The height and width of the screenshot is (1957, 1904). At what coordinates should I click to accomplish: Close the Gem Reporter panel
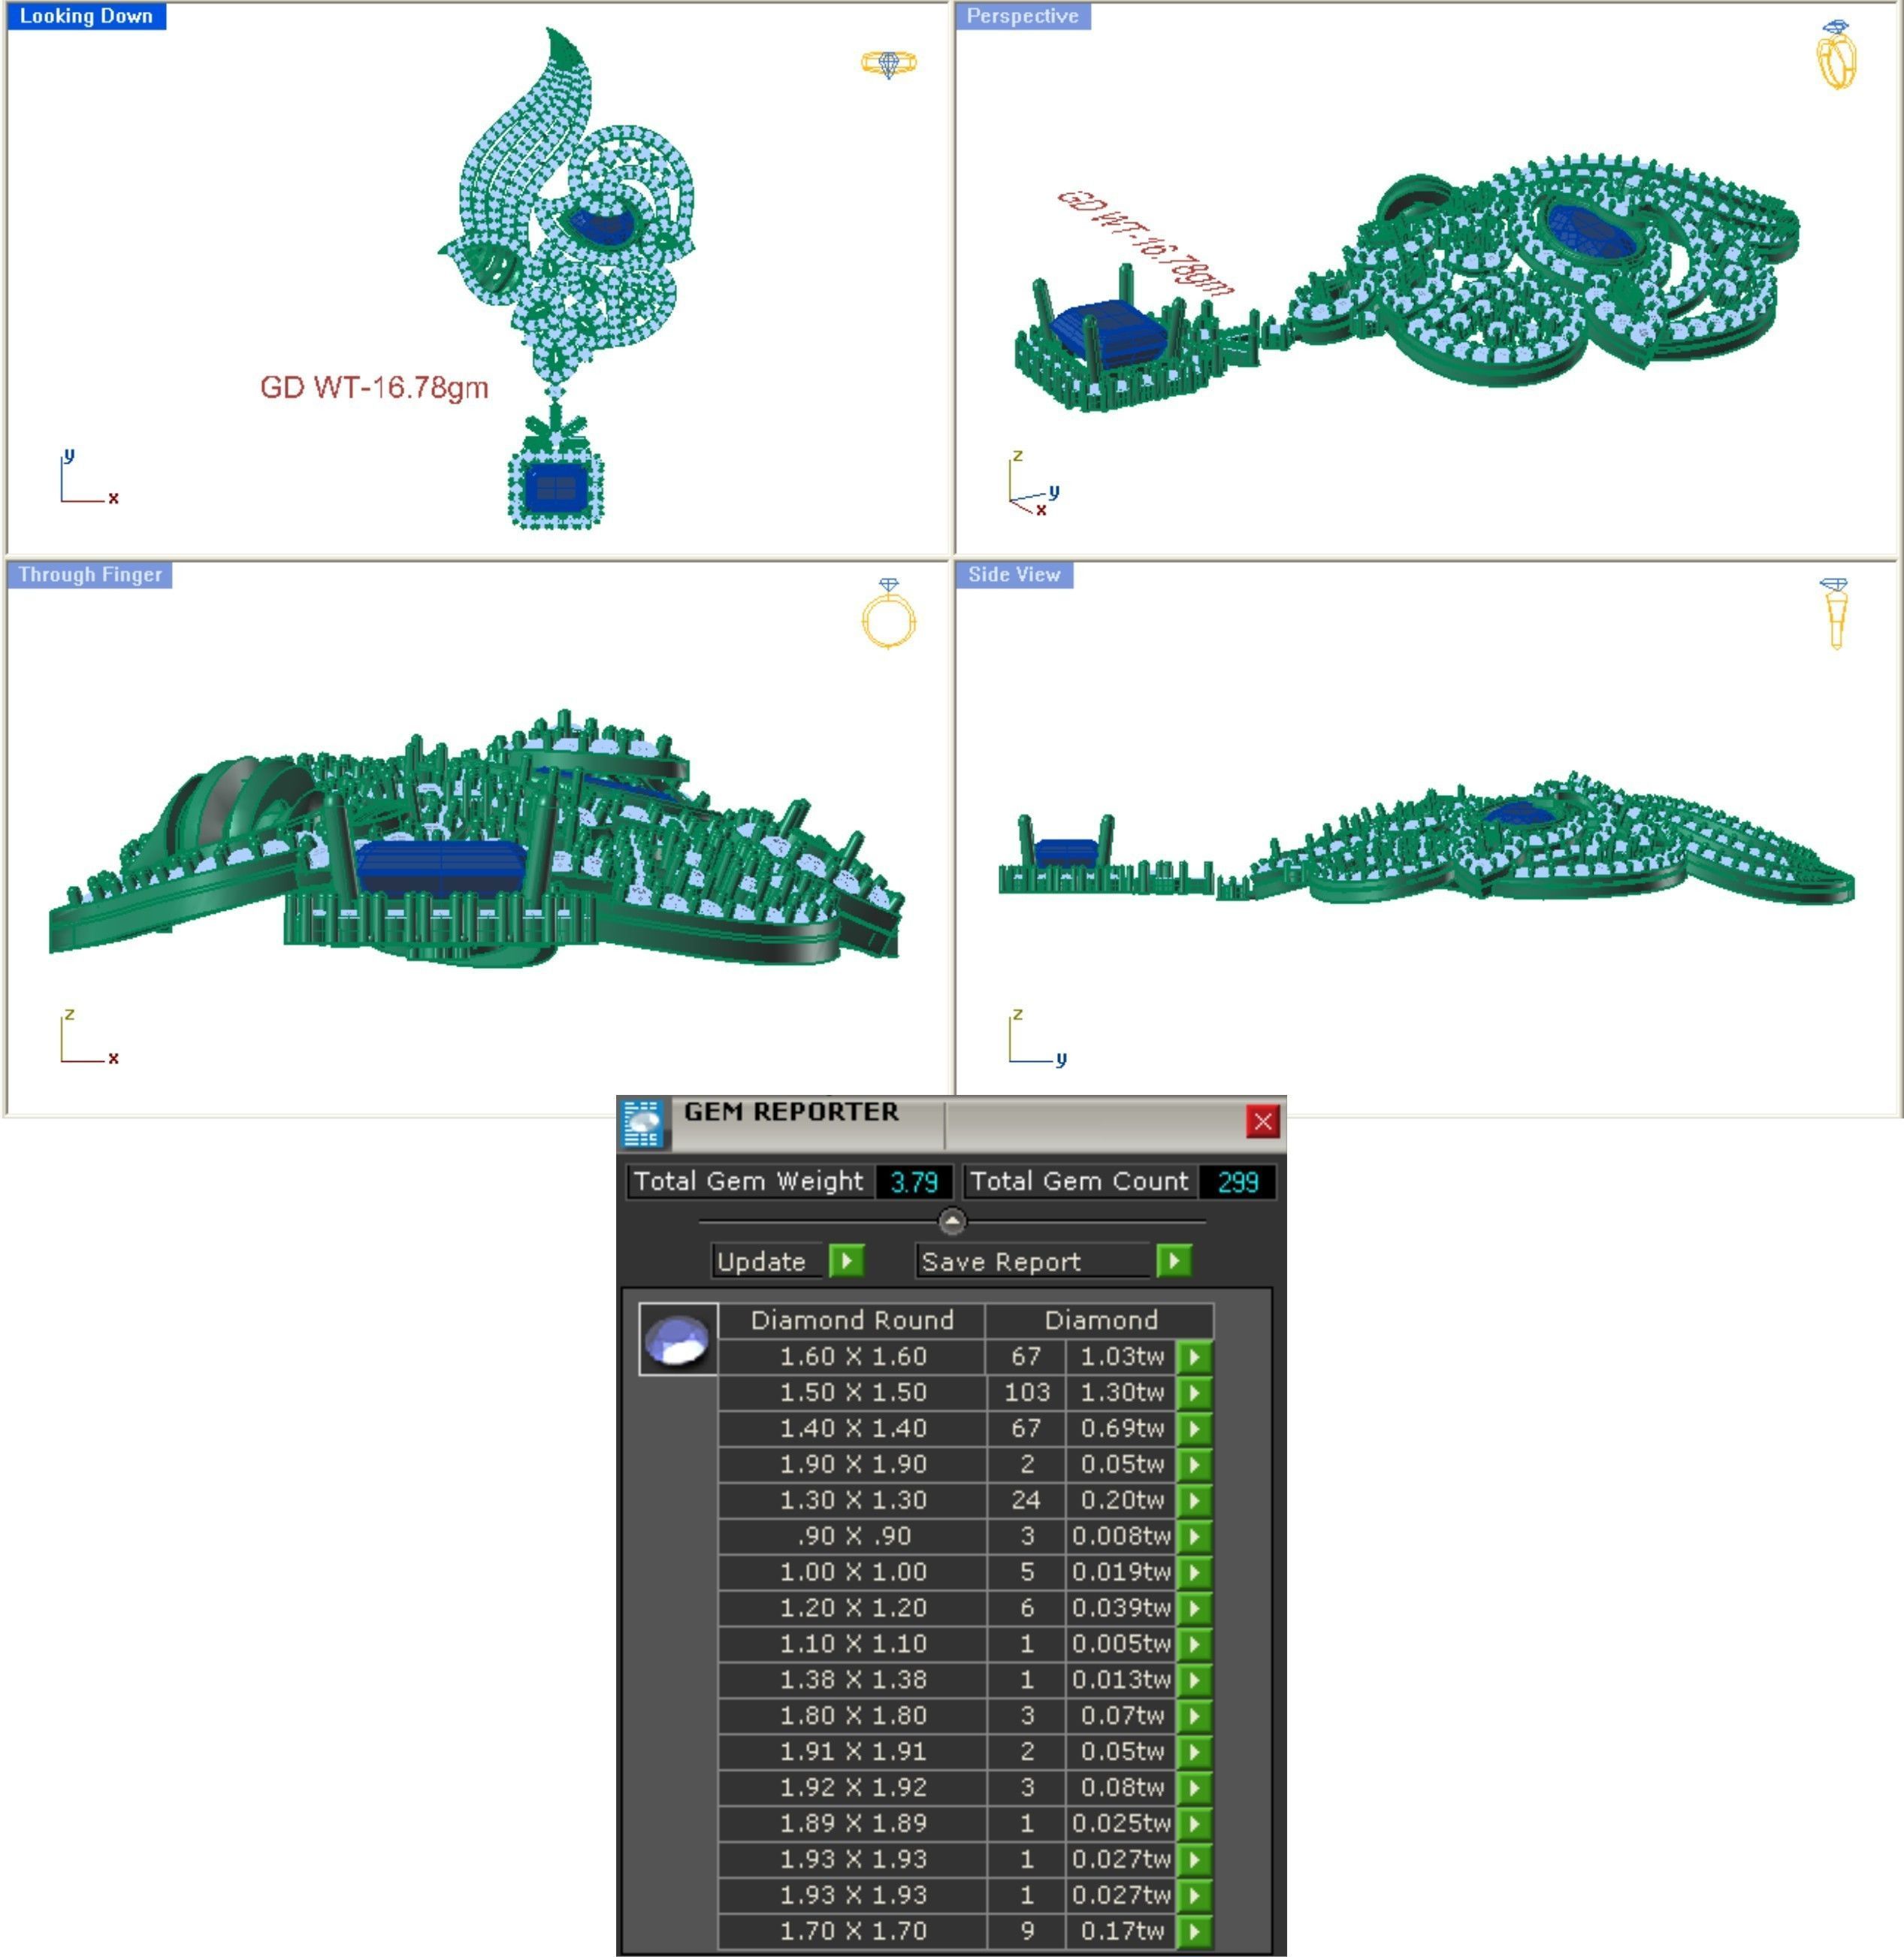click(x=1262, y=1122)
